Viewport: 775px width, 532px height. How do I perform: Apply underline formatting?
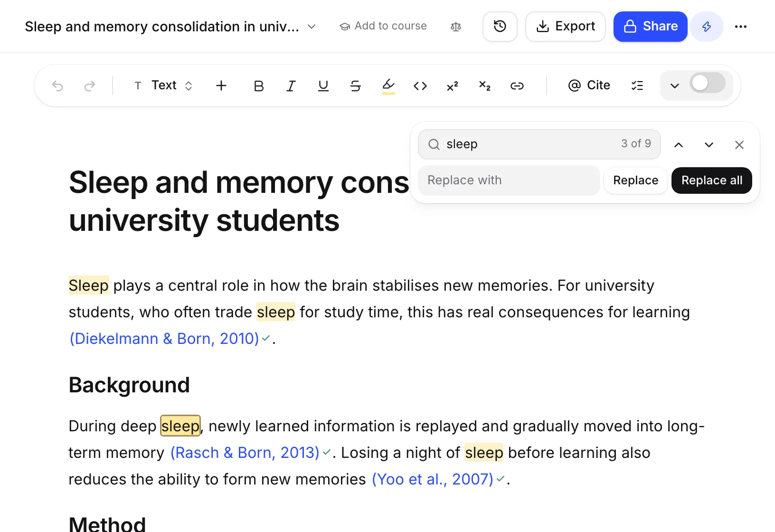coord(323,86)
